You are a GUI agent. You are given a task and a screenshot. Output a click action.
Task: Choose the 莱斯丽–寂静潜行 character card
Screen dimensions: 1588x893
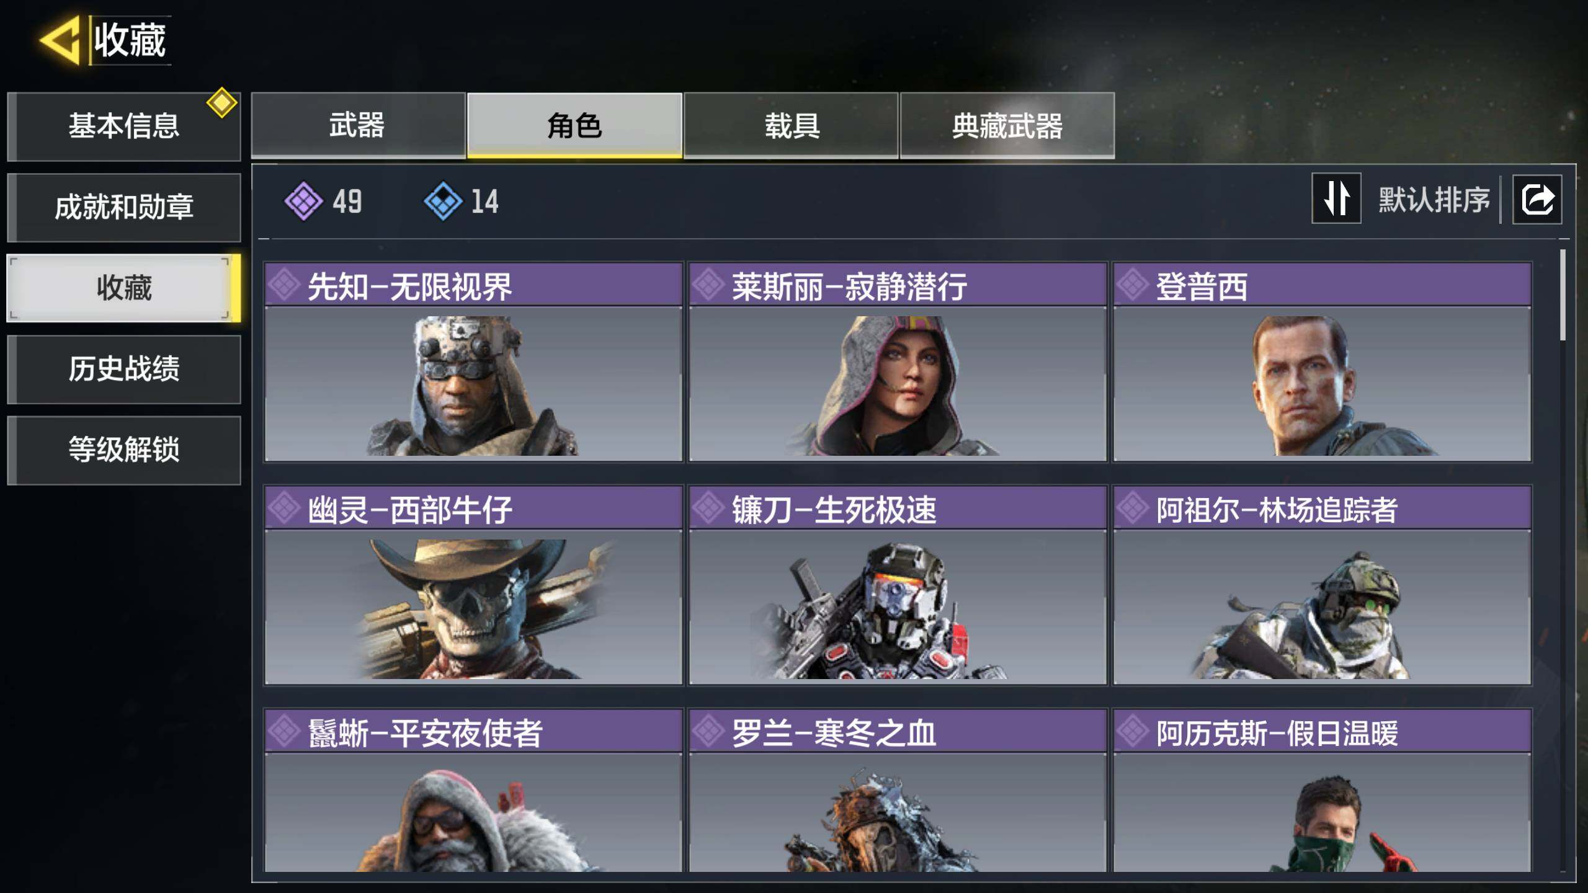[898, 362]
